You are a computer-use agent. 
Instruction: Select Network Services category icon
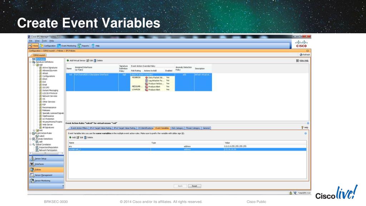pyautogui.click(x=41, y=96)
